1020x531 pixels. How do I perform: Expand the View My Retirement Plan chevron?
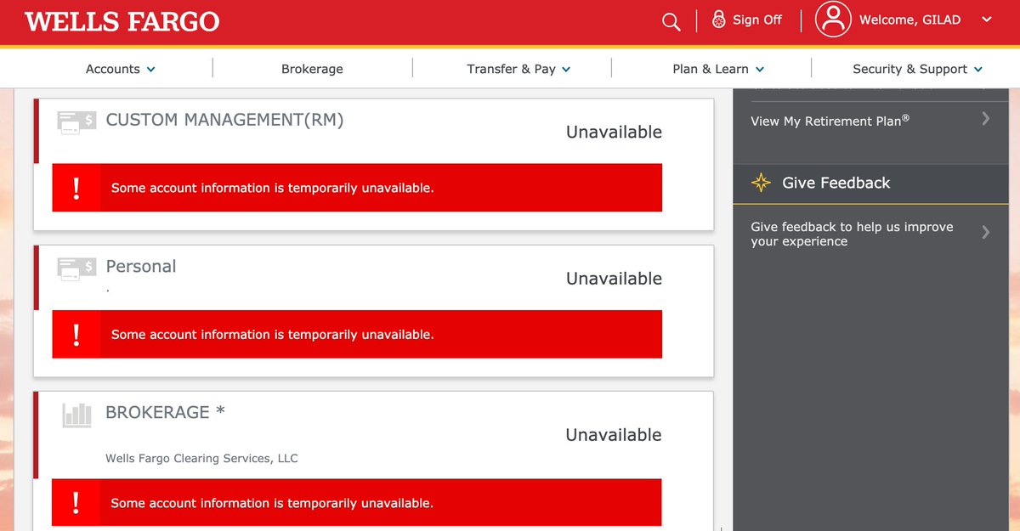click(986, 118)
